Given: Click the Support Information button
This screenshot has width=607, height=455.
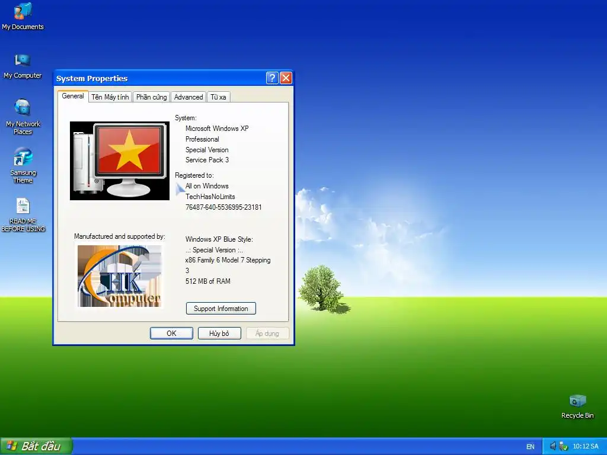Looking at the screenshot, I should tap(221, 308).
